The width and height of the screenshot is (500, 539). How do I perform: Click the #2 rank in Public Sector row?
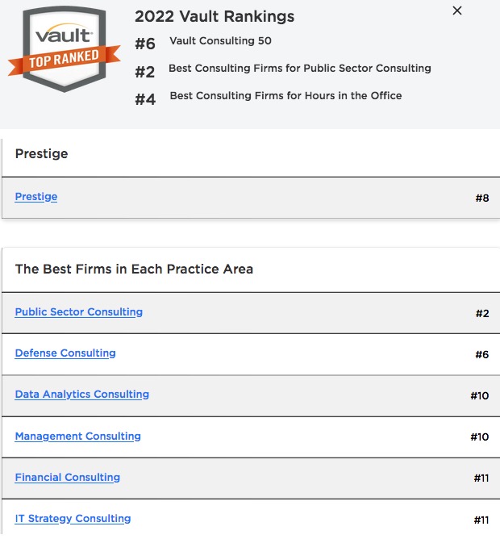[482, 314]
